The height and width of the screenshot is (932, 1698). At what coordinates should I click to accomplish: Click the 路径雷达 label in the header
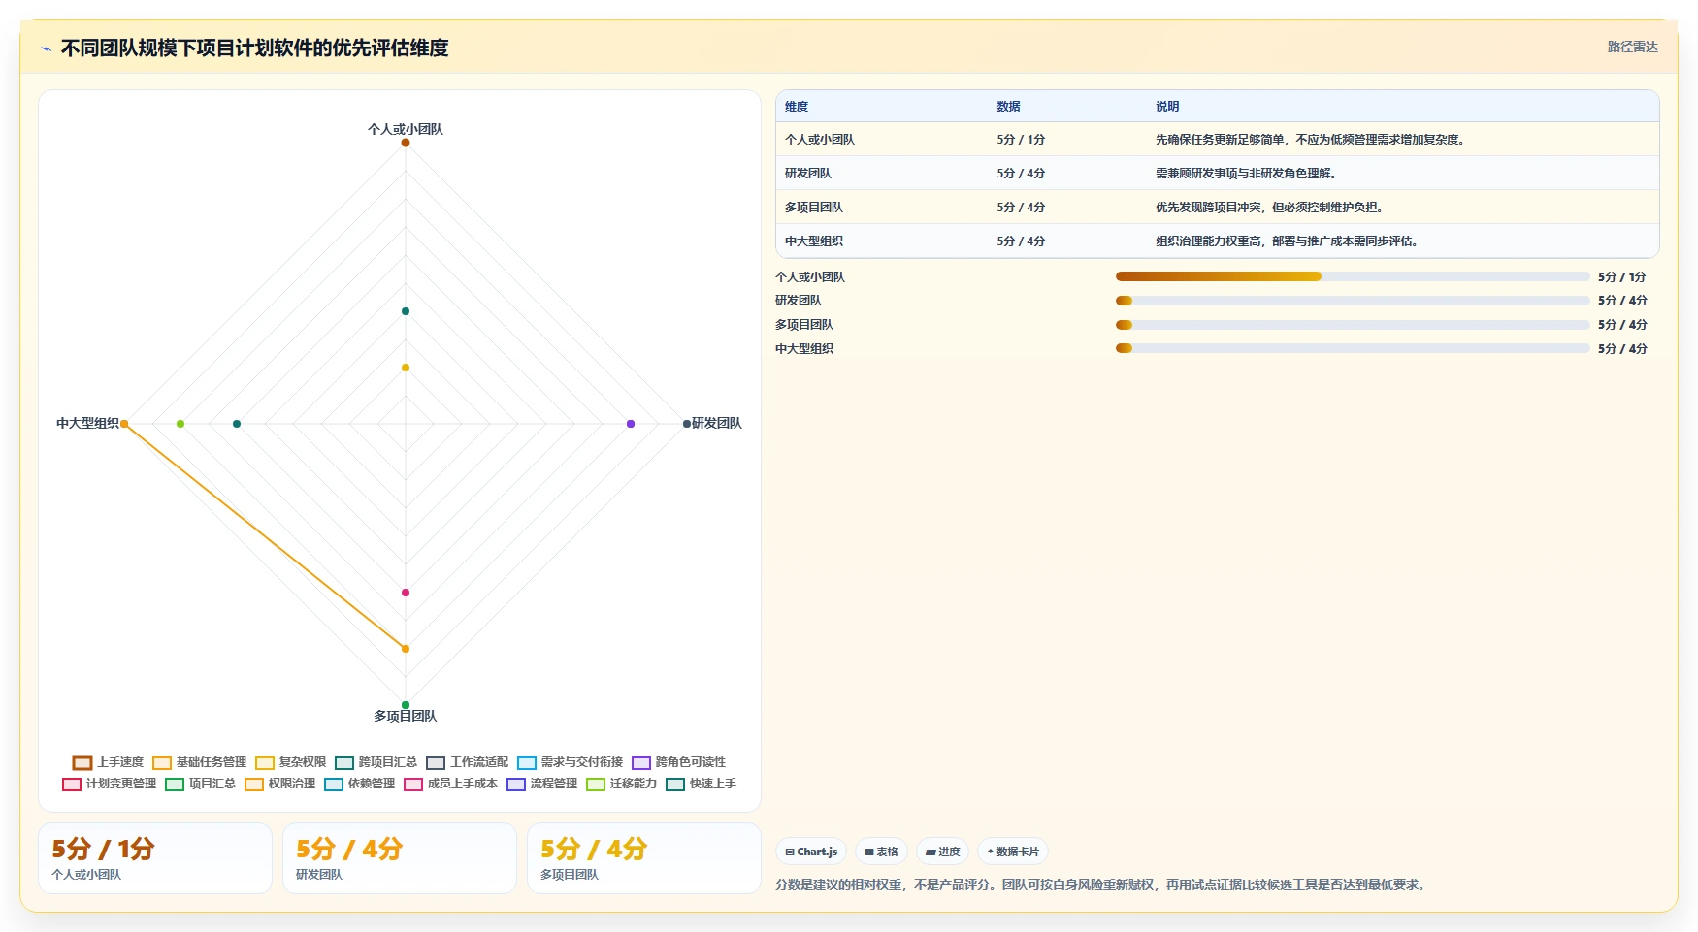tap(1632, 47)
